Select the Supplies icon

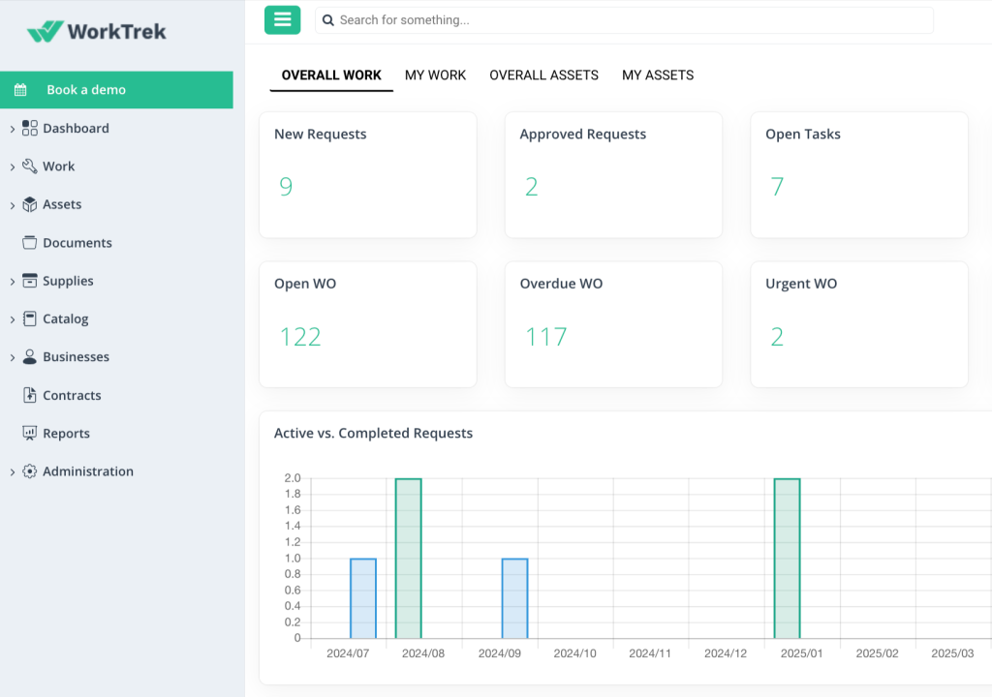point(30,281)
